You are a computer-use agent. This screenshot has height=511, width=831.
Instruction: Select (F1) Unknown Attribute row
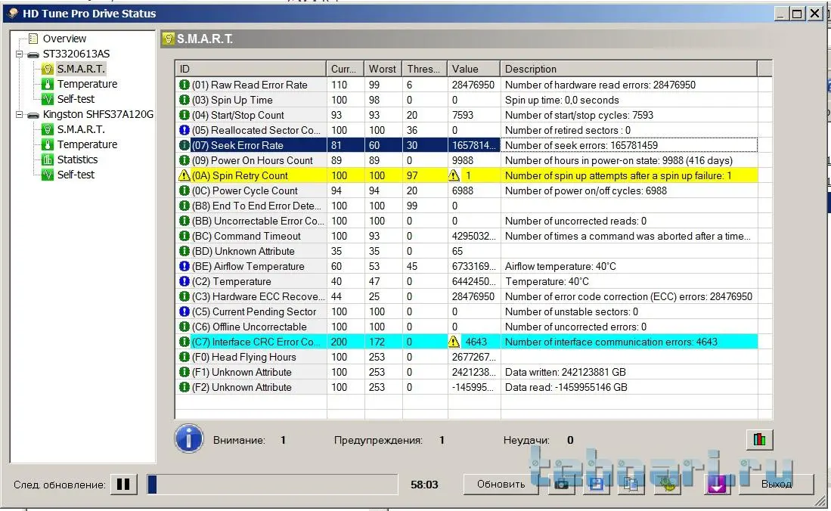[467, 372]
